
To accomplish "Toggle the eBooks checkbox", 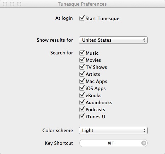I will [82, 95].
